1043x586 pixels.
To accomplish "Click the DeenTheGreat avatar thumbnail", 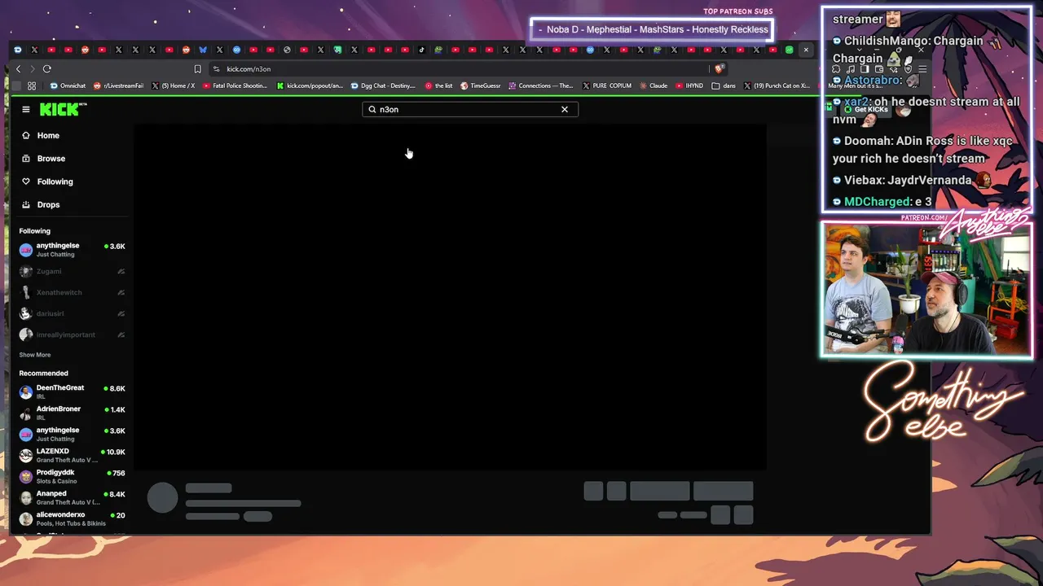I will 26,391.
